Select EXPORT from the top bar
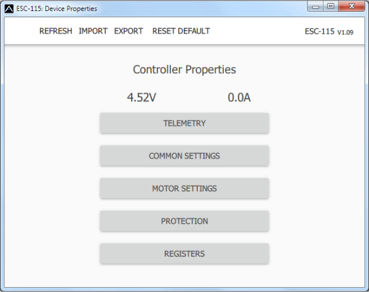The height and width of the screenshot is (292, 369). tap(129, 31)
